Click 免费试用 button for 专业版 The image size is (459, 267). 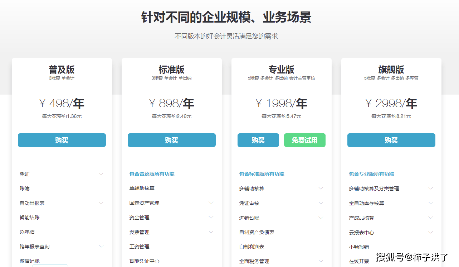tap(305, 140)
